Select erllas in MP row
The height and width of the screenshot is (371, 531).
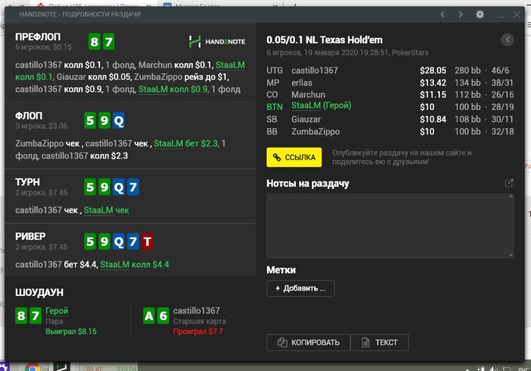pyautogui.click(x=302, y=83)
